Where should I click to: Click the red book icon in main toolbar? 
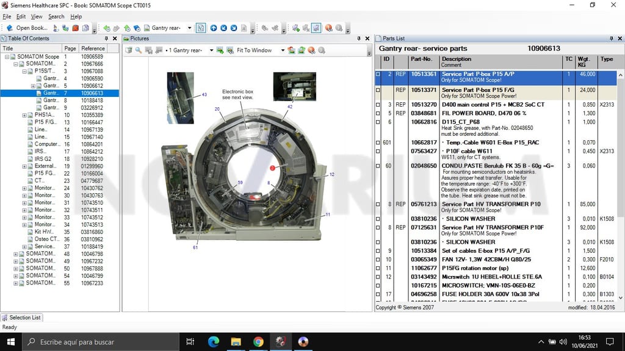tap(75, 28)
